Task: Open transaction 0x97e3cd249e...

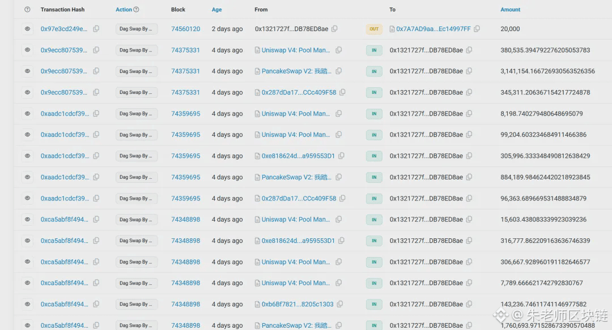Action: click(64, 28)
